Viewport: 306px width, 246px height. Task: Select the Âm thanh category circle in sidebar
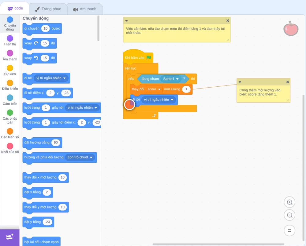click(x=10, y=53)
